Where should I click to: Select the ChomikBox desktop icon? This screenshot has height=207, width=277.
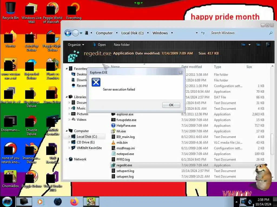(x=11, y=179)
